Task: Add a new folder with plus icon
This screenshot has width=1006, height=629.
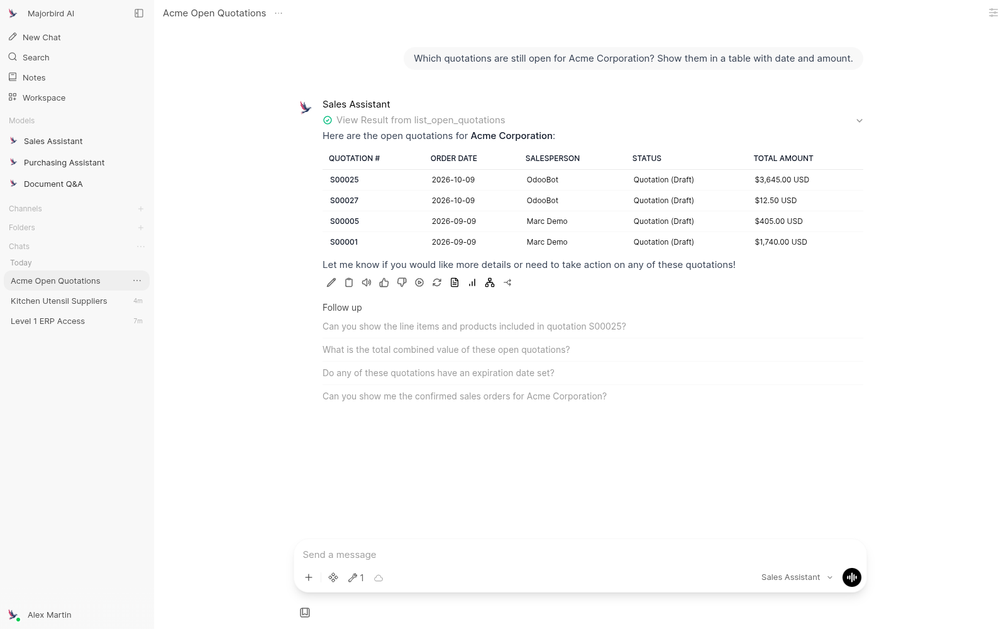Action: (x=141, y=228)
